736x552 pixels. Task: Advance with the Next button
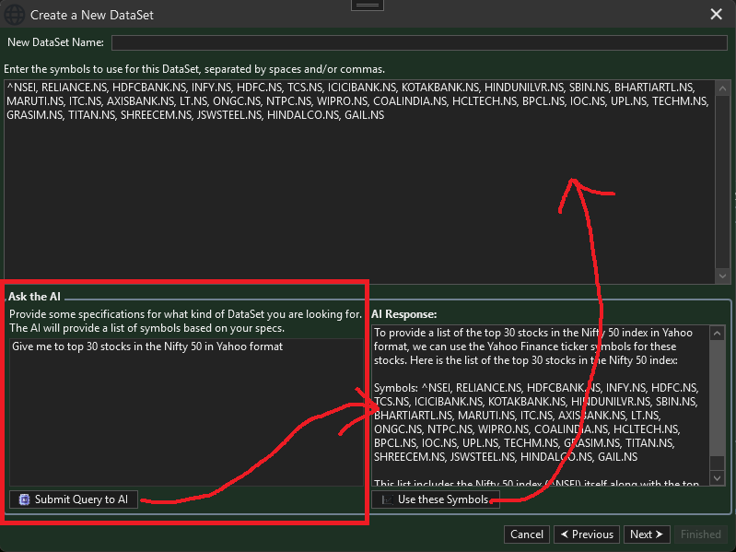tap(646, 534)
